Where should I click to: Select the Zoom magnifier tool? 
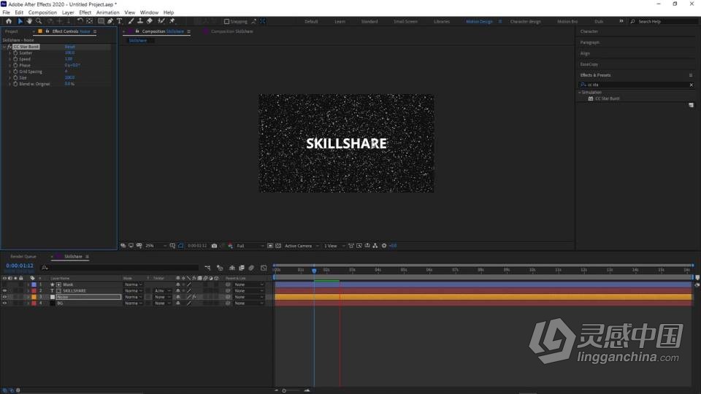[39, 21]
